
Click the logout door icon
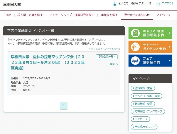click(x=158, y=4)
